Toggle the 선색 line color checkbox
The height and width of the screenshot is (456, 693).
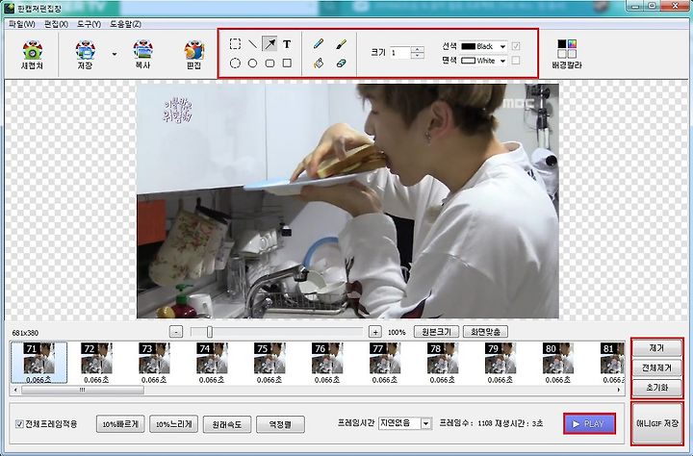(515, 46)
